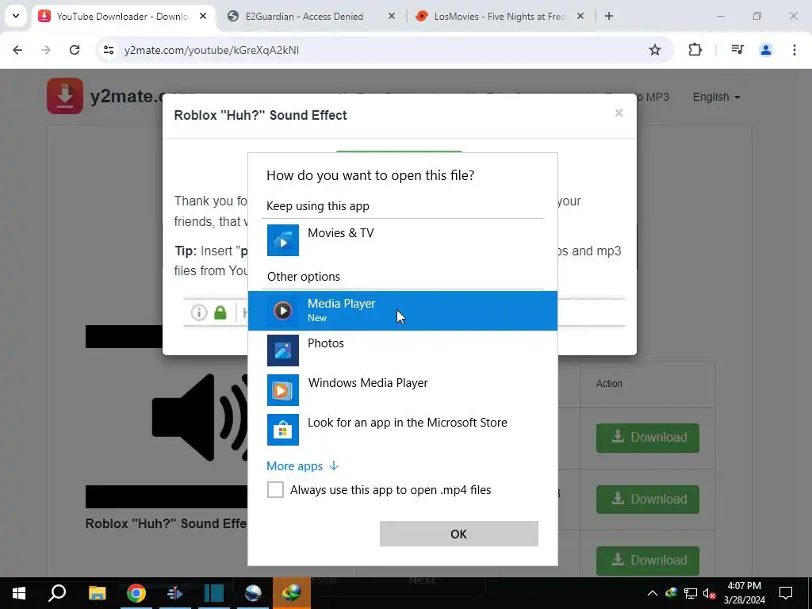Open taskbar search
This screenshot has height=609, width=812.
[x=57, y=593]
